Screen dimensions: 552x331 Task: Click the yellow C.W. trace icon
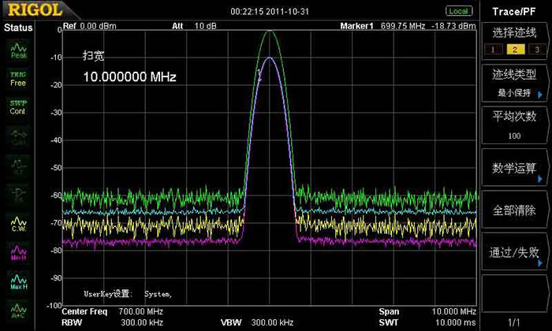[x=18, y=223]
